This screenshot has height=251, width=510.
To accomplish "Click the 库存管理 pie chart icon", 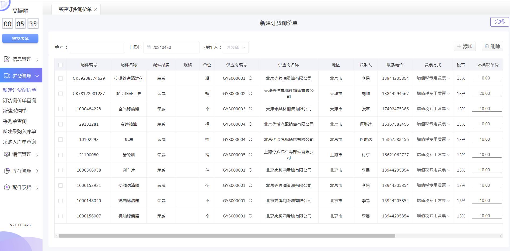I will (7, 171).
